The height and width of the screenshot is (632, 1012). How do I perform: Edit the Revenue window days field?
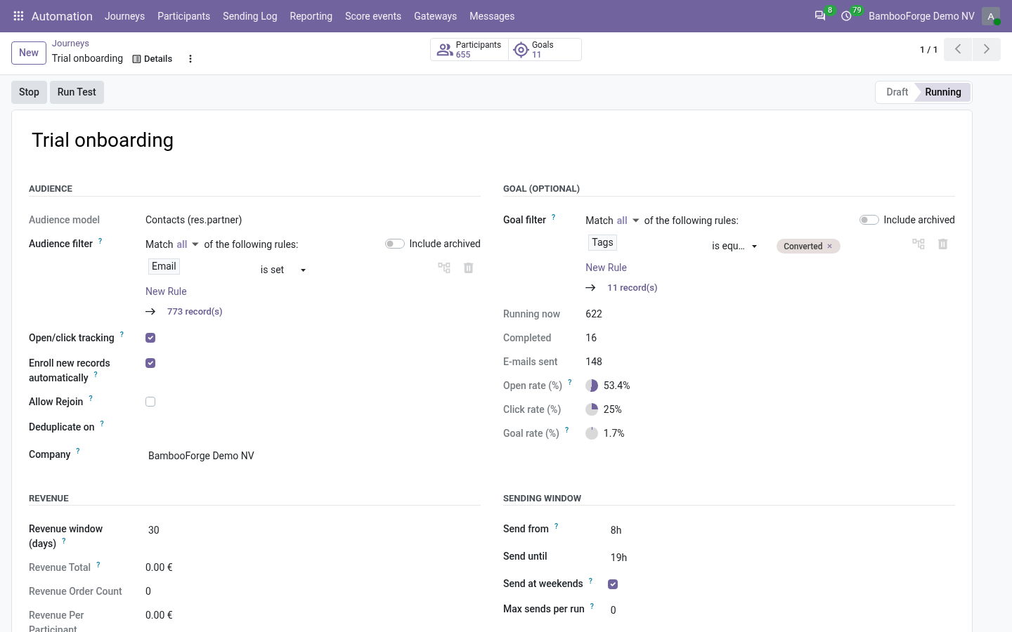(x=313, y=530)
